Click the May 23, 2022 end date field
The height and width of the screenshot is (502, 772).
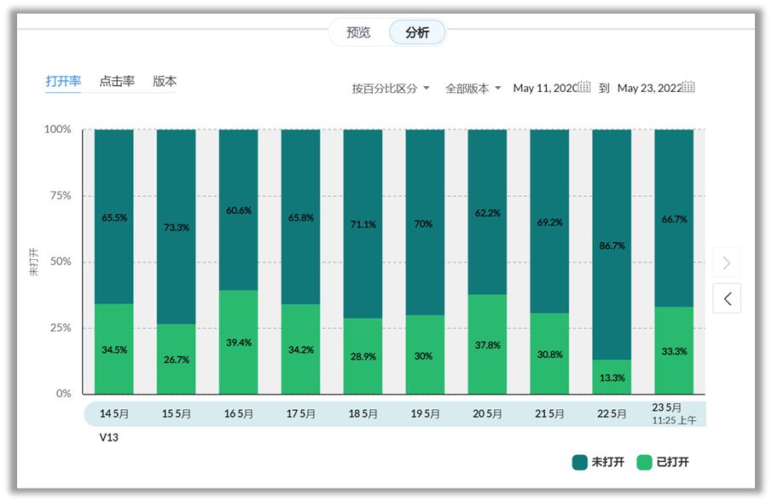[648, 89]
